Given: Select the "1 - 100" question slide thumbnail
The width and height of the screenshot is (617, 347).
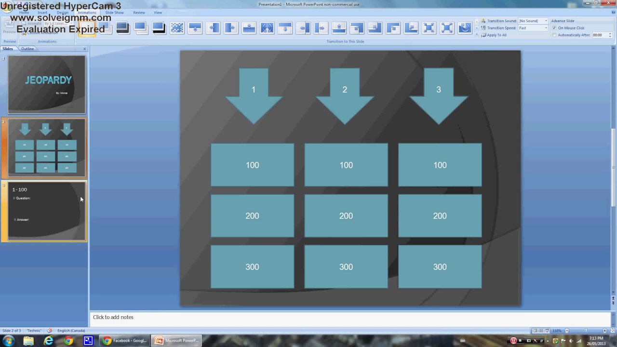Looking at the screenshot, I should [x=47, y=211].
